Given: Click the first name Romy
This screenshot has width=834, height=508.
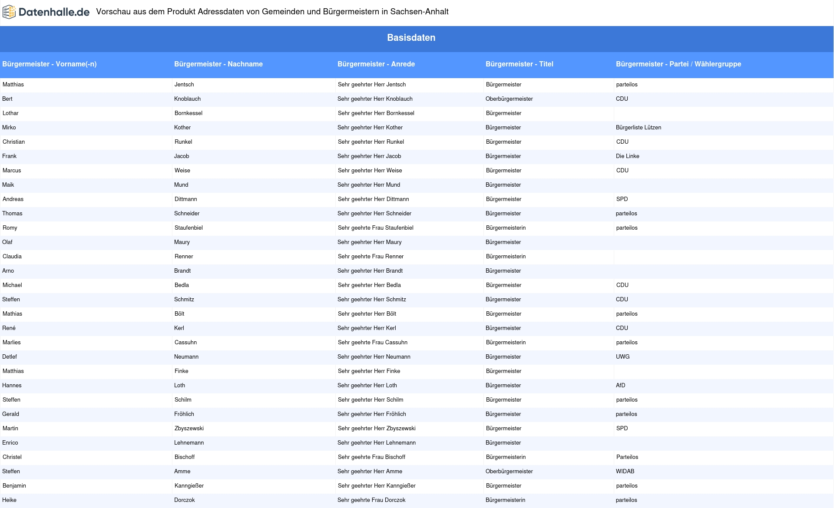Looking at the screenshot, I should point(10,228).
